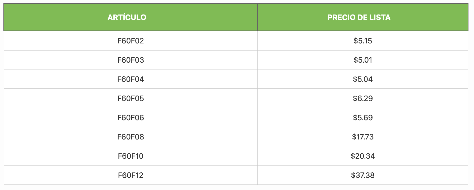
Task: Click the PRECIO DE LISTA column header
Action: pyautogui.click(x=359, y=17)
